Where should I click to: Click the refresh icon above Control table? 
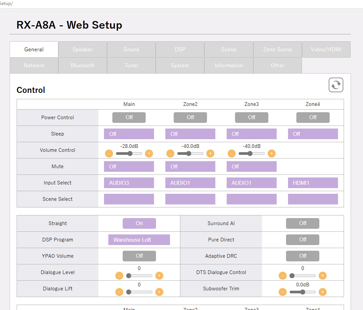(x=336, y=85)
